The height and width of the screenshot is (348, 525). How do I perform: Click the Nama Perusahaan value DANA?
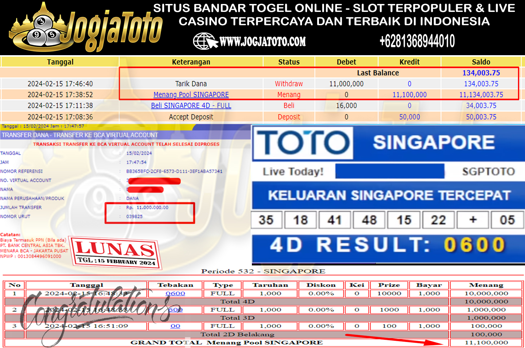pos(132,198)
